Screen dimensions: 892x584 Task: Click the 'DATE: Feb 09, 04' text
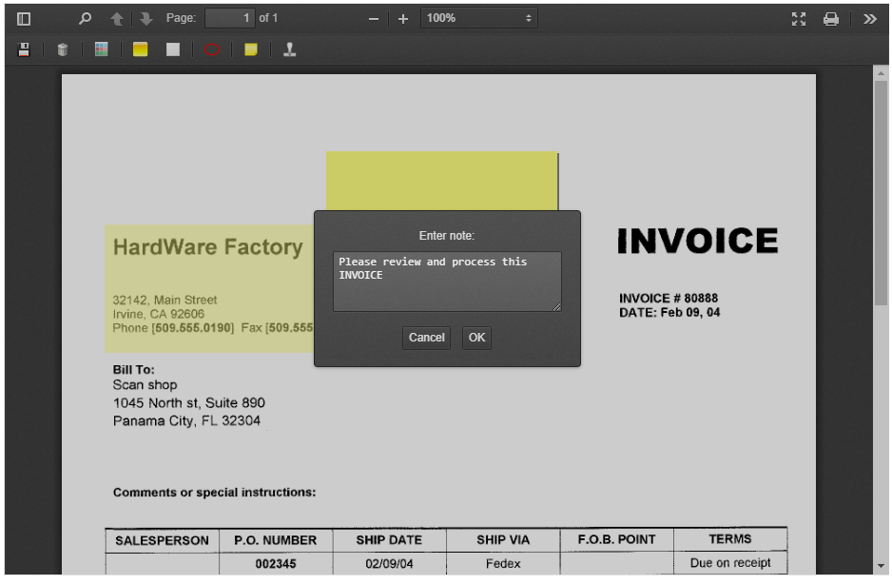(669, 313)
